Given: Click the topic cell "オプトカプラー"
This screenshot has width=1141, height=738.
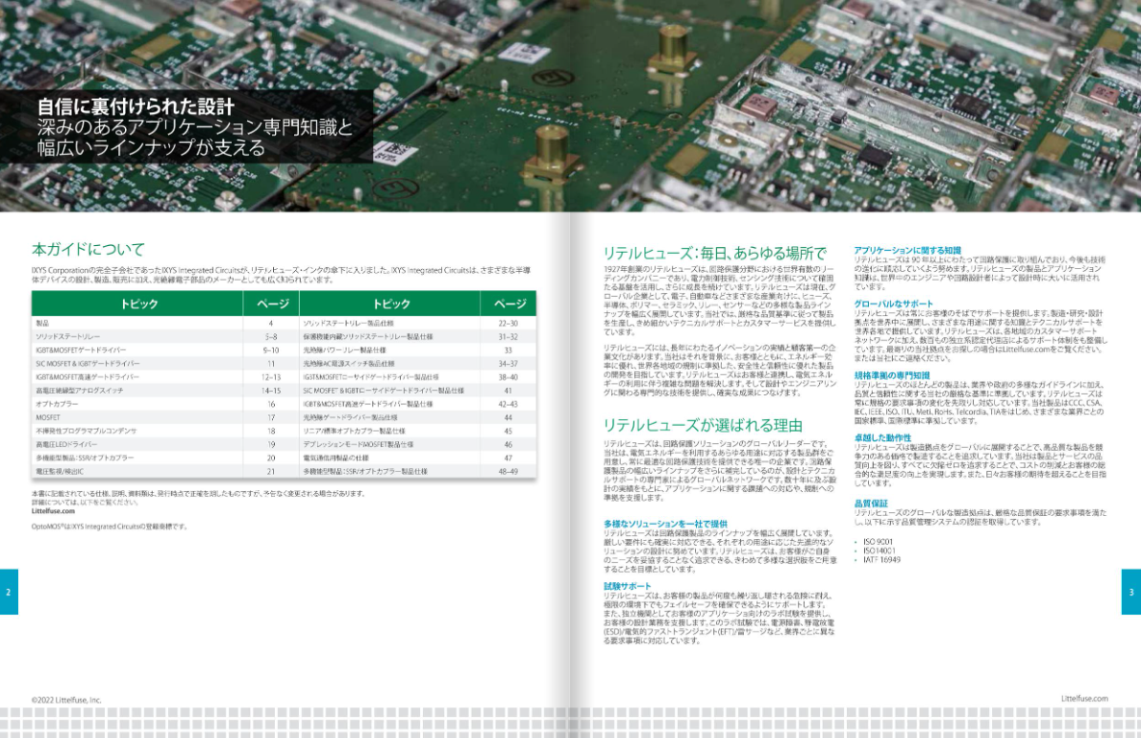Looking at the screenshot, I should coord(57,405).
